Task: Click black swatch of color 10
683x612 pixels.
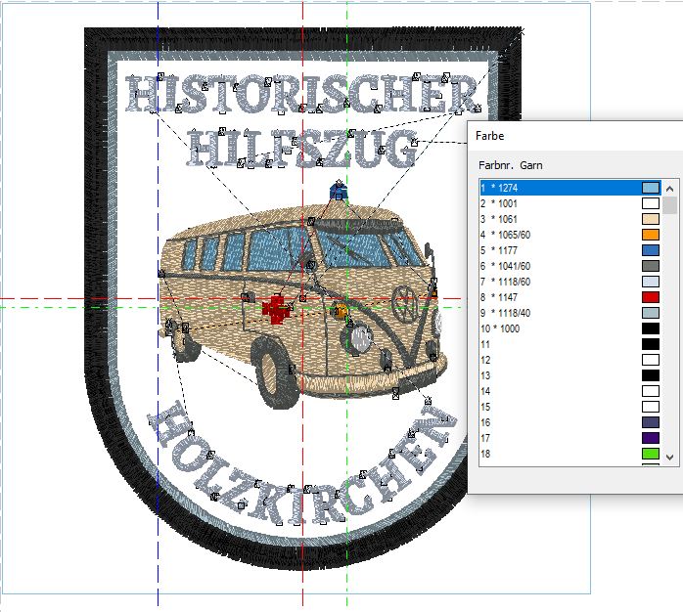Action: tap(651, 328)
